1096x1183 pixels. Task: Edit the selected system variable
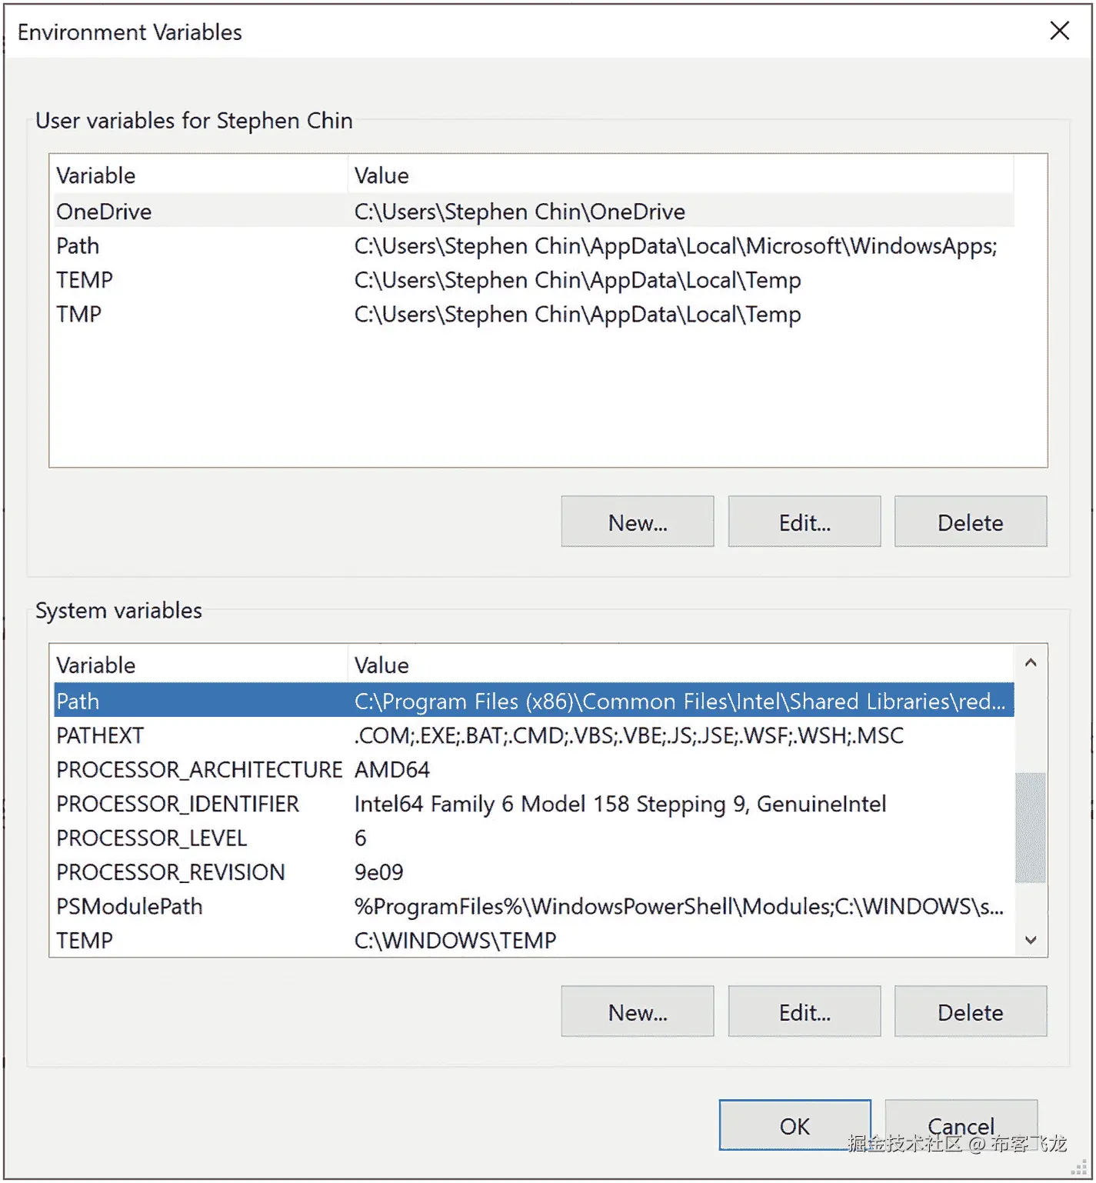coord(804,1012)
